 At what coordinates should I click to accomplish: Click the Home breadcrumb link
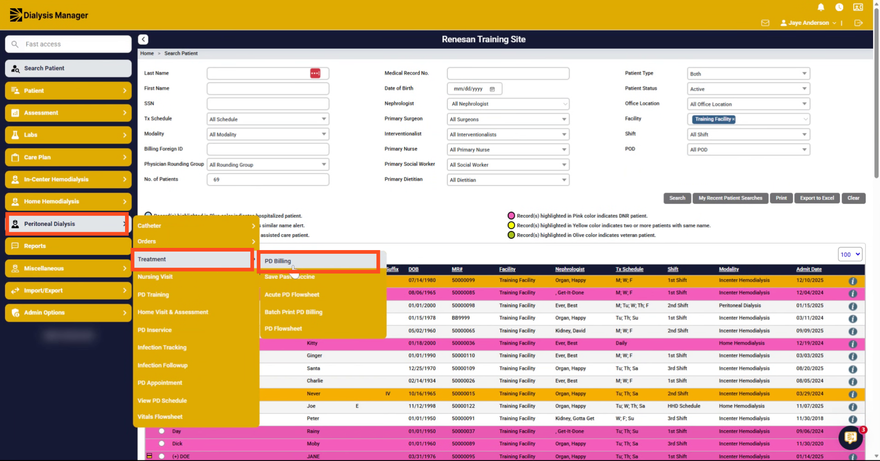tap(147, 53)
